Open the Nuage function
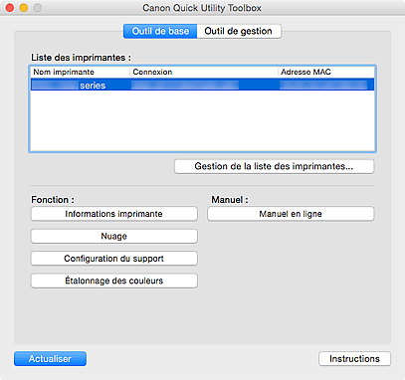The height and width of the screenshot is (380, 405). point(113,236)
